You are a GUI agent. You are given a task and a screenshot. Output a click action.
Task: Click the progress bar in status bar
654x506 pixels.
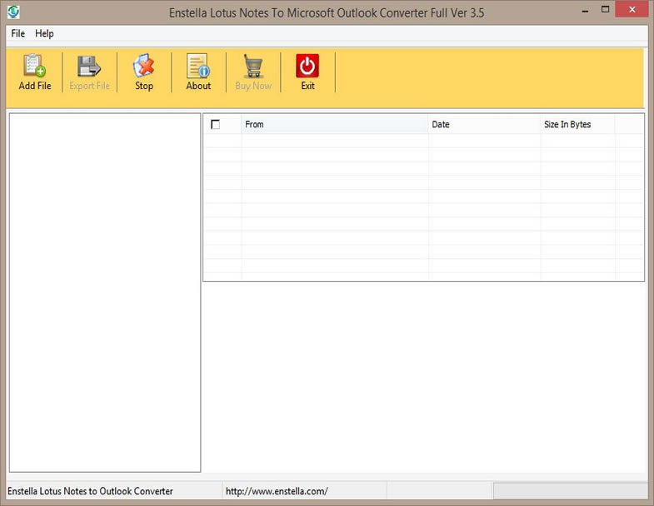coord(570,491)
